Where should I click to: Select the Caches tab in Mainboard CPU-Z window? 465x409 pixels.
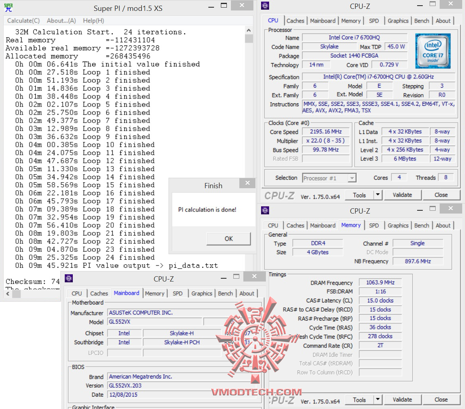tap(99, 293)
